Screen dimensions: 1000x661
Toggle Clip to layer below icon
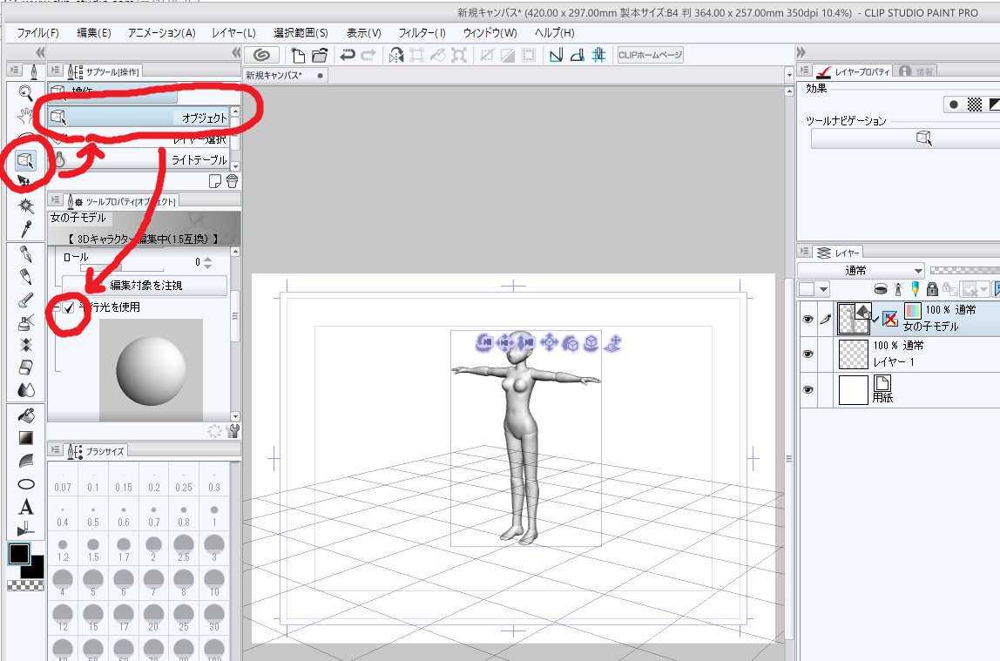[881, 289]
